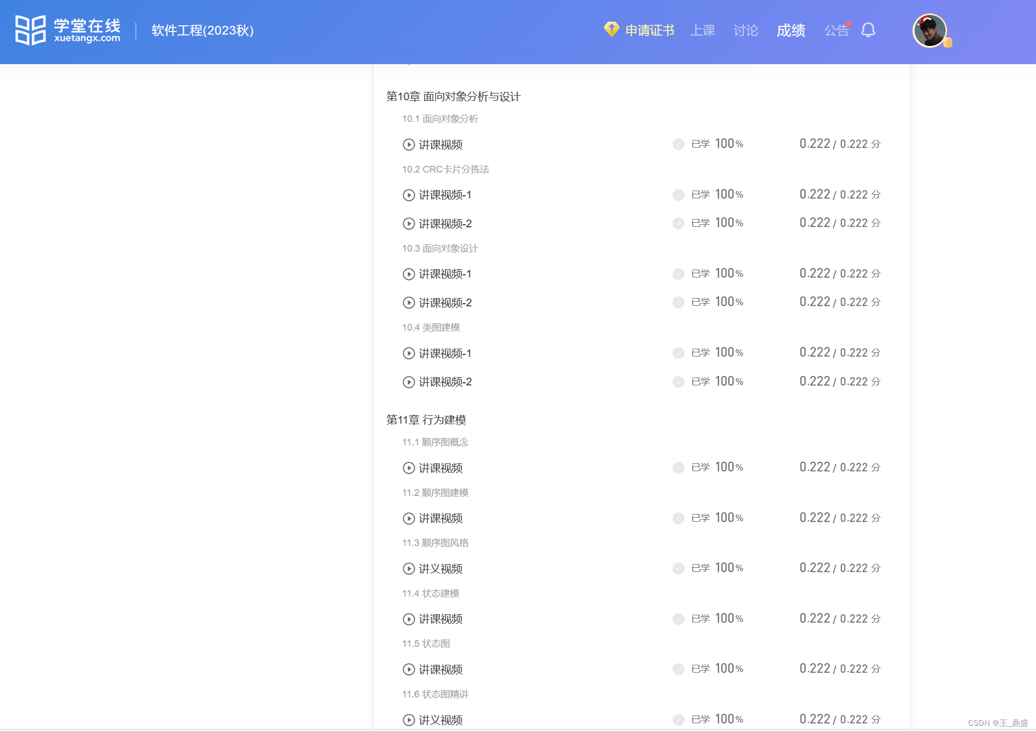The width and height of the screenshot is (1036, 732).
Task: Open the 成绩 tab
Action: (x=791, y=30)
